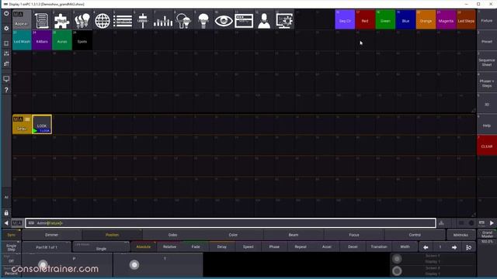The image size is (497, 279).
Task: Select the outlined double bulb appearance tile
Action: click(x=183, y=21)
